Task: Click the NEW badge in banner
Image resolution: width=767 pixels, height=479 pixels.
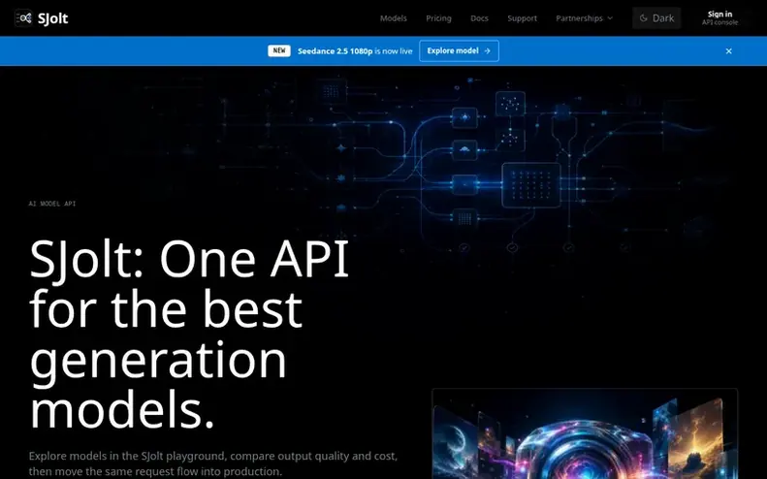Action: tap(279, 50)
